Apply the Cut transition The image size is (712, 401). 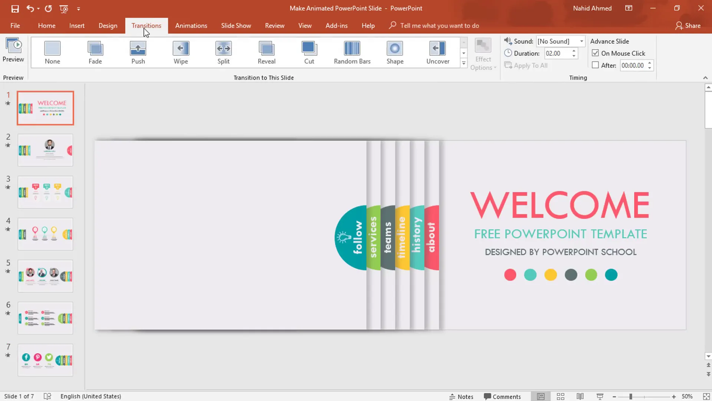click(309, 53)
